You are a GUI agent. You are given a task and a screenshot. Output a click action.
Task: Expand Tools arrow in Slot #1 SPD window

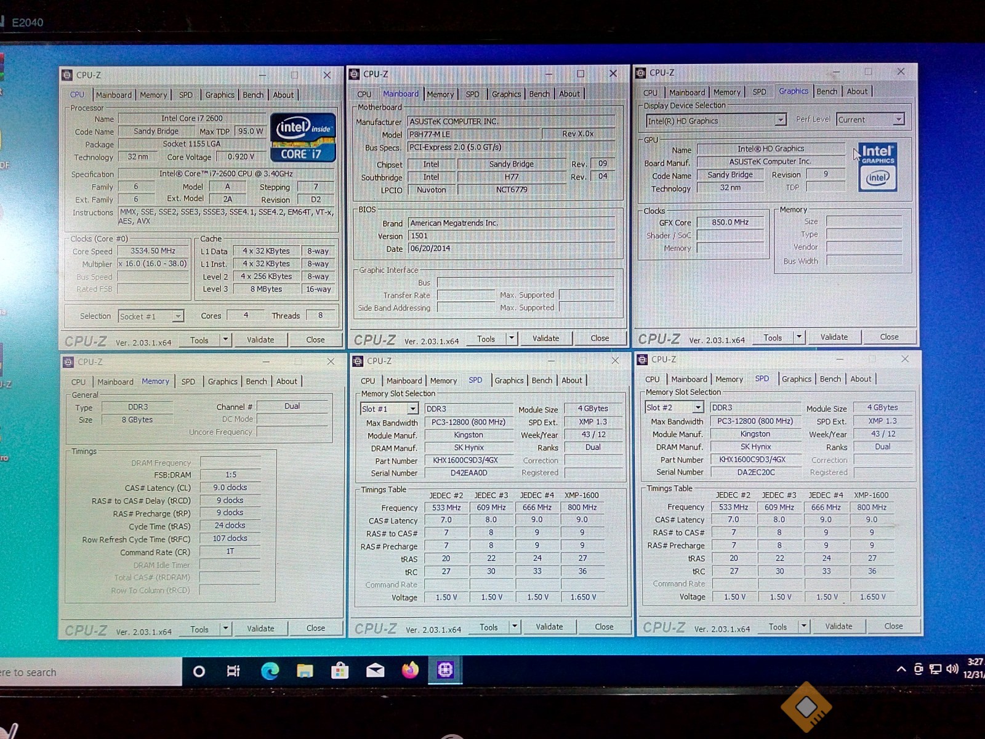(x=515, y=627)
